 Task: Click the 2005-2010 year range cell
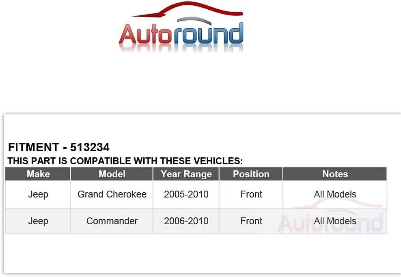click(186, 194)
